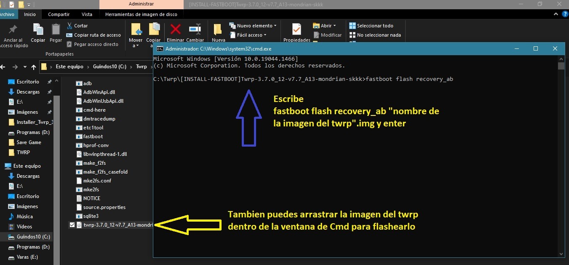
Task: Select the AdbWinApi.dll file
Action: [x=96, y=92]
